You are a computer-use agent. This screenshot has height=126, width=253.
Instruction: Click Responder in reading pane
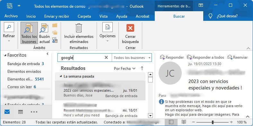[172, 57]
